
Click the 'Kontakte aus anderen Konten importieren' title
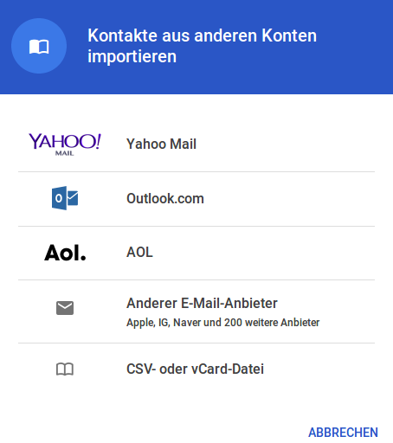coord(202,46)
